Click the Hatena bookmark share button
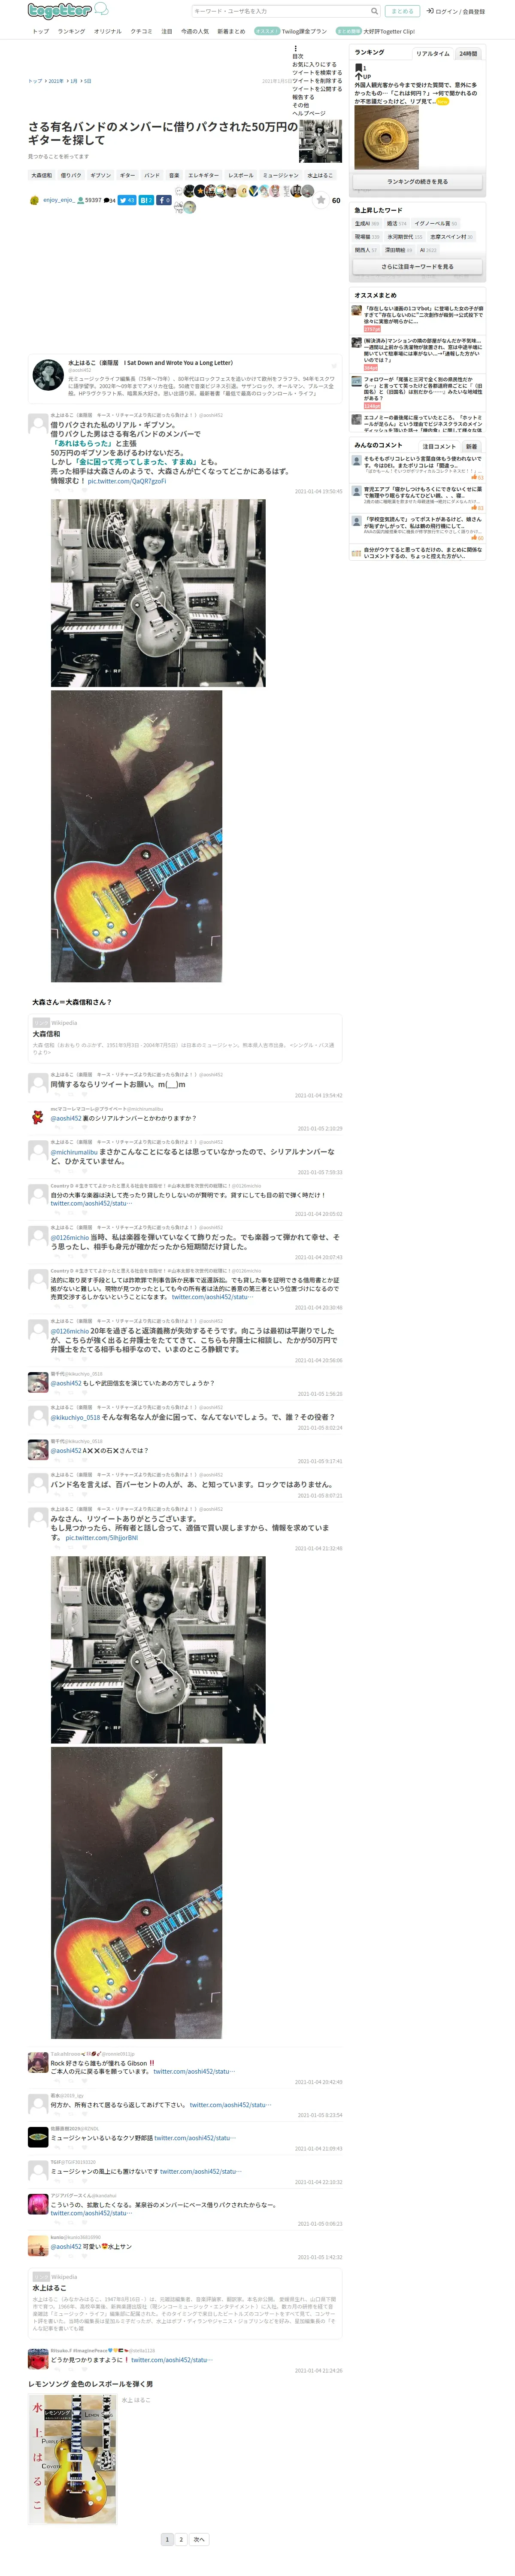Viewport: 515px width, 2576px height. click(x=145, y=200)
